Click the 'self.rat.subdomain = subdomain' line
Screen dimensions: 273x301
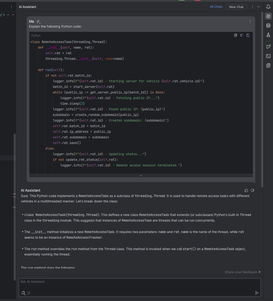click(x=81, y=137)
